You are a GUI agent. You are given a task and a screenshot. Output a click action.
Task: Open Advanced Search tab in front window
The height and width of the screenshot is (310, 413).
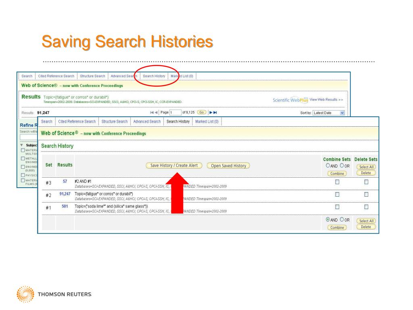point(147,121)
